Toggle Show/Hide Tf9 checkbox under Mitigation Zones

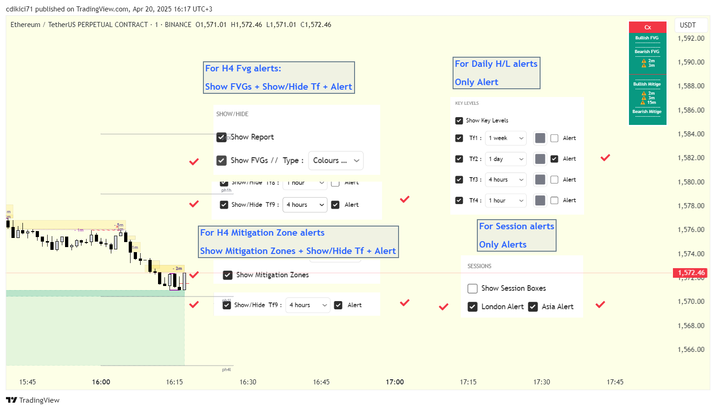tap(227, 305)
